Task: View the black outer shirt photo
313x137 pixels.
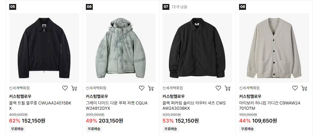Action: 197,48
